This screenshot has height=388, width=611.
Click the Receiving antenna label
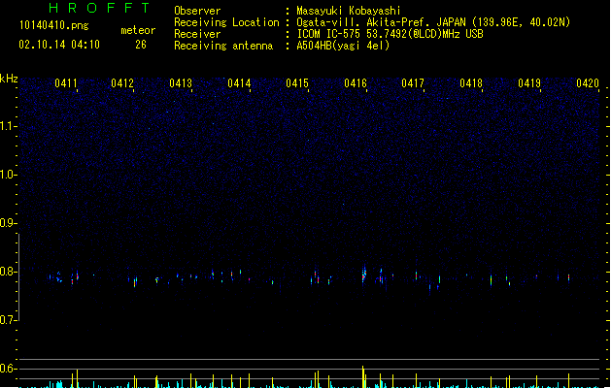click(223, 46)
